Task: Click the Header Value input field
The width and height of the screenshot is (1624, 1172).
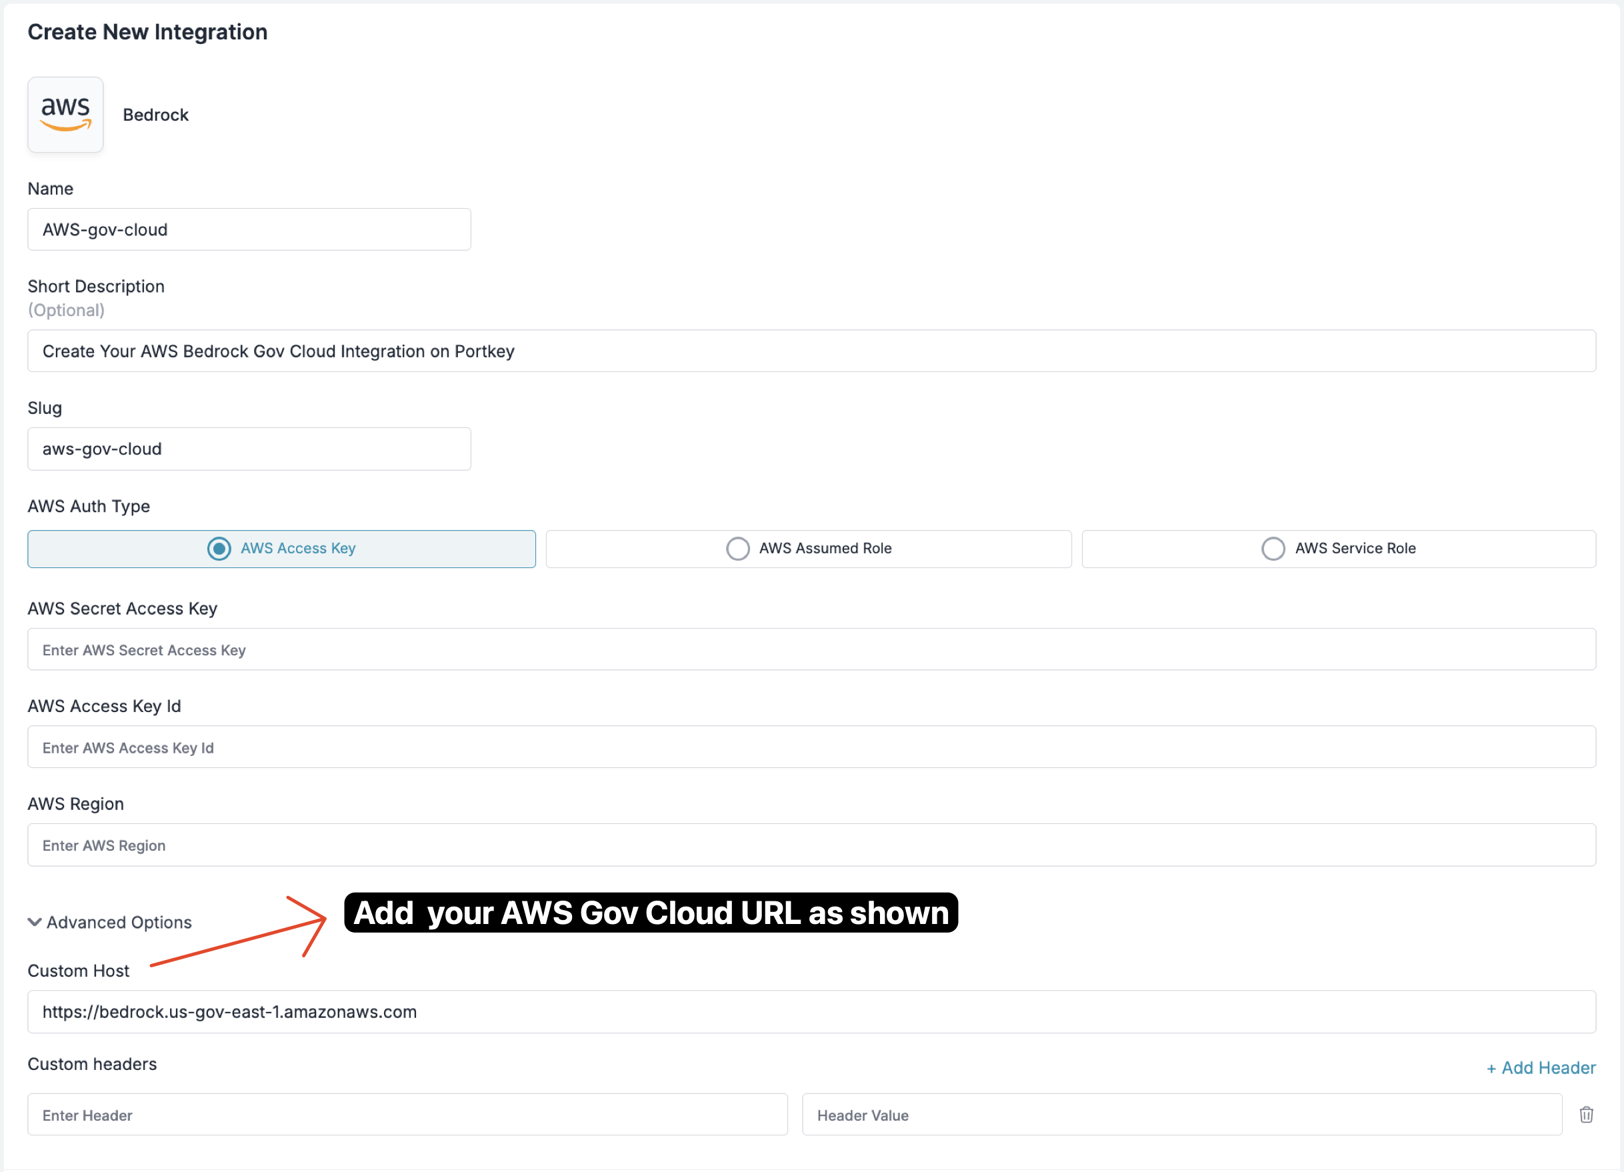Action: [1181, 1115]
